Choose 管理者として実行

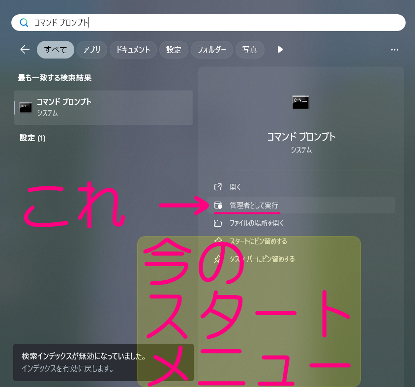tap(301, 205)
